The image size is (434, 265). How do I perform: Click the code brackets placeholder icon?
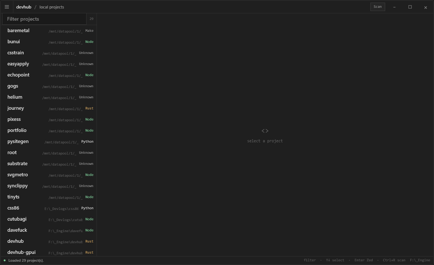[x=265, y=131]
